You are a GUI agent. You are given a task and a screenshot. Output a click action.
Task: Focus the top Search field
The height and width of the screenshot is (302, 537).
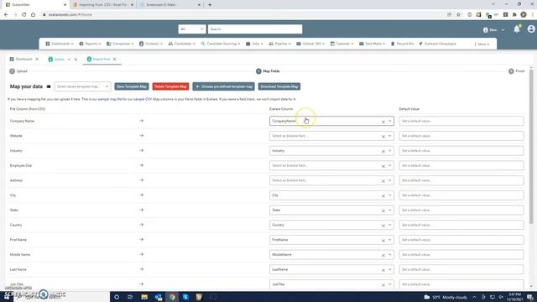255,29
